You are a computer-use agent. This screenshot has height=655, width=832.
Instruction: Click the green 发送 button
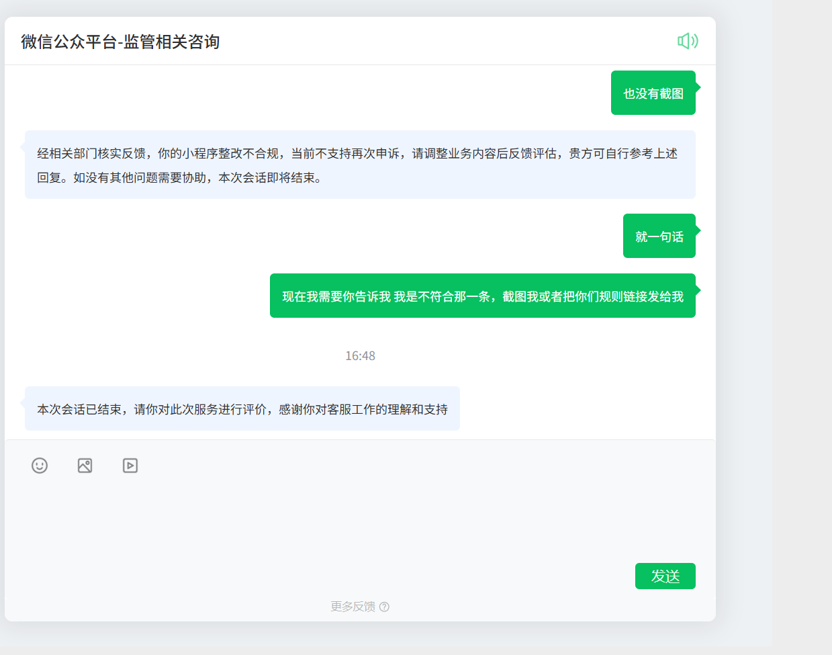[x=665, y=576]
